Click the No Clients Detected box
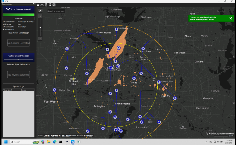236x145 pixels. tap(19, 43)
